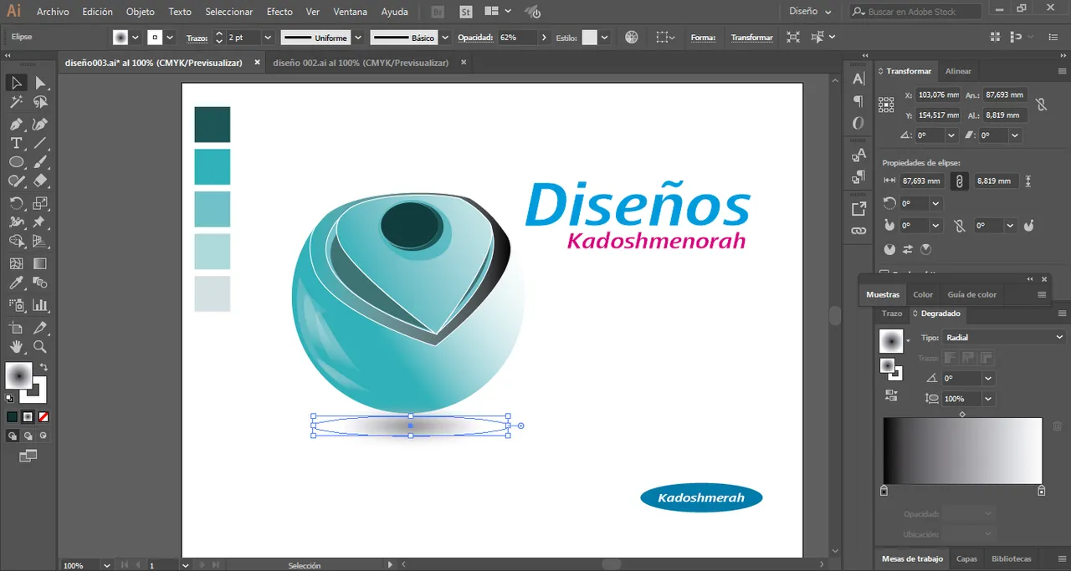Select the Ellipse tool in the toolbar
Image resolution: width=1071 pixels, height=571 pixels.
pos(16,162)
